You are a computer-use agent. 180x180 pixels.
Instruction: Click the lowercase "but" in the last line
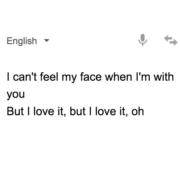click(78, 111)
